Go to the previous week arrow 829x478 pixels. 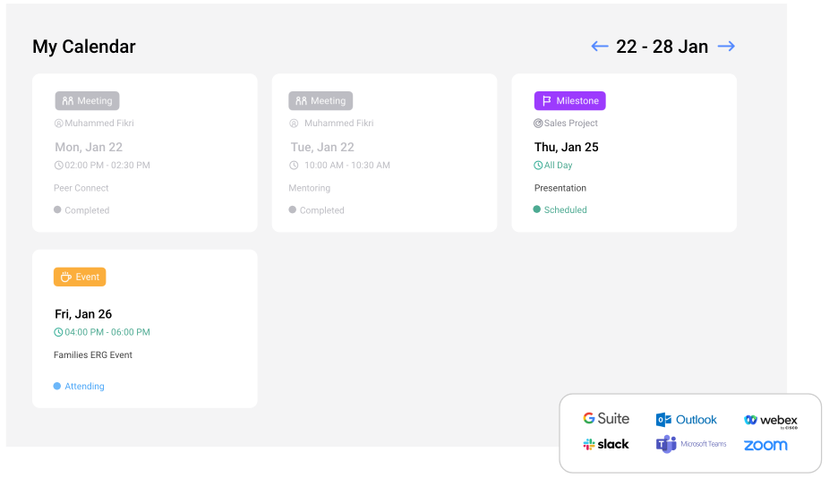[600, 47]
